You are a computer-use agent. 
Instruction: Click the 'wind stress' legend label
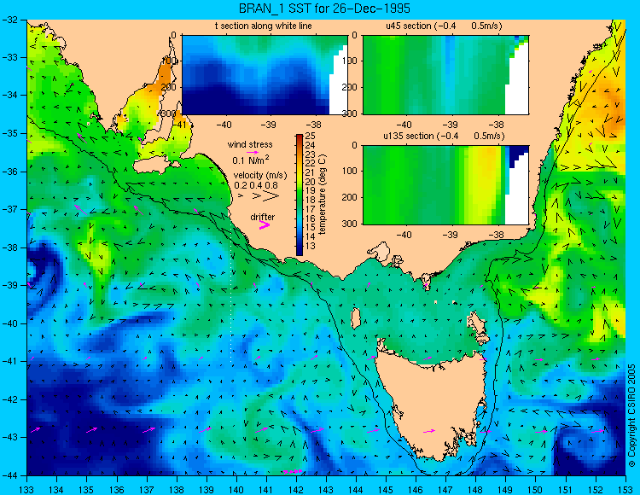[x=250, y=144]
